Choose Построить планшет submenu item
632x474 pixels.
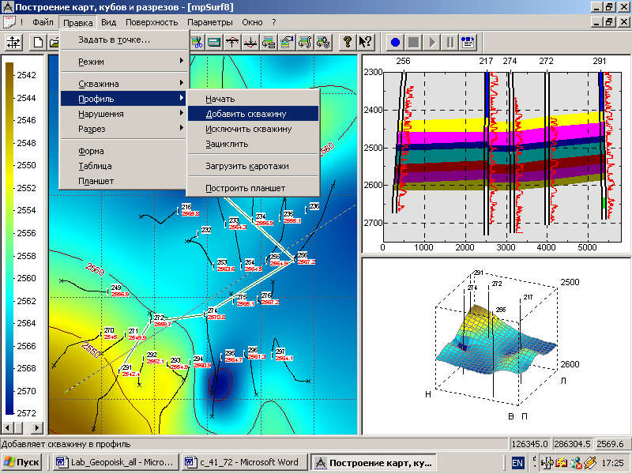coord(253,188)
